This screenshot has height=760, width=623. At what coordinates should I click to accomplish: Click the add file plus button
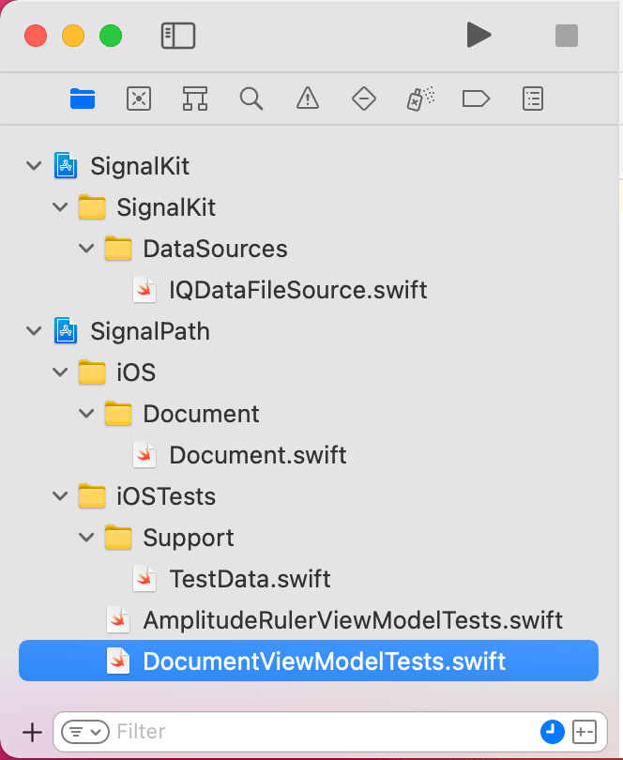pyautogui.click(x=33, y=732)
